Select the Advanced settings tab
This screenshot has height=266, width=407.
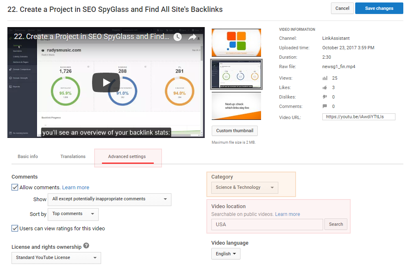pos(127,156)
